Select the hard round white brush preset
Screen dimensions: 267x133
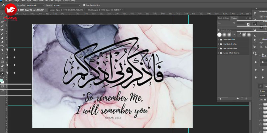220,35
